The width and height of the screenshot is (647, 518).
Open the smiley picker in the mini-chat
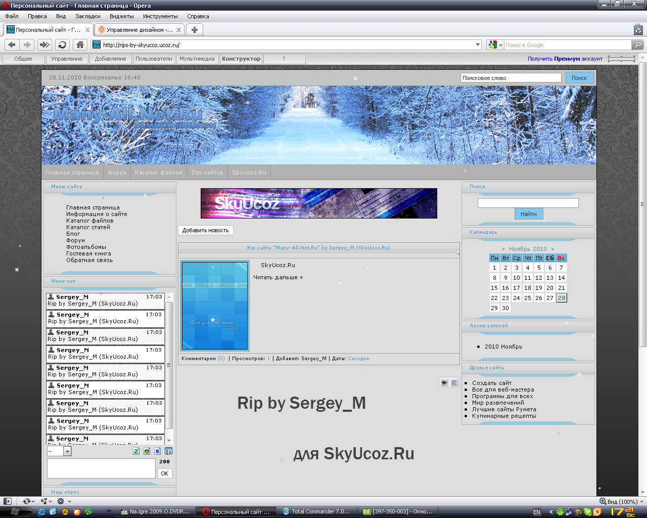pos(147,450)
